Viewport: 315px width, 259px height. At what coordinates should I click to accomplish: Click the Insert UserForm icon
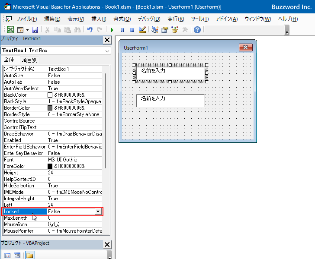point(20,30)
